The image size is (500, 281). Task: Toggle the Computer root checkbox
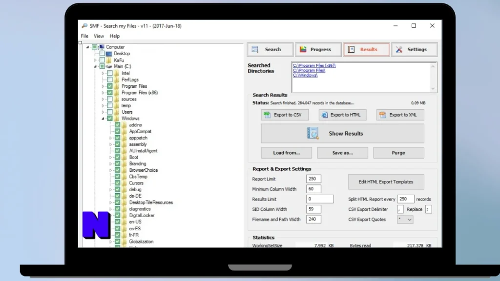coord(95,47)
